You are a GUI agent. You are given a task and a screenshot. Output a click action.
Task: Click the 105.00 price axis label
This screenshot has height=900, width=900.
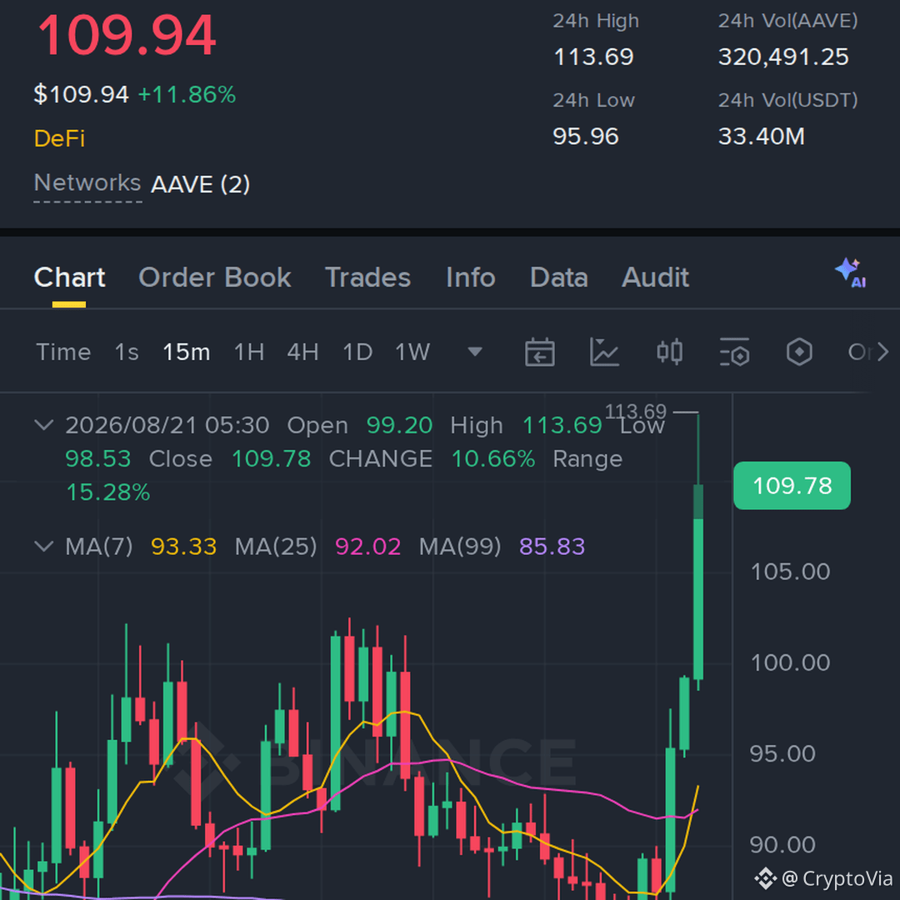pos(790,572)
